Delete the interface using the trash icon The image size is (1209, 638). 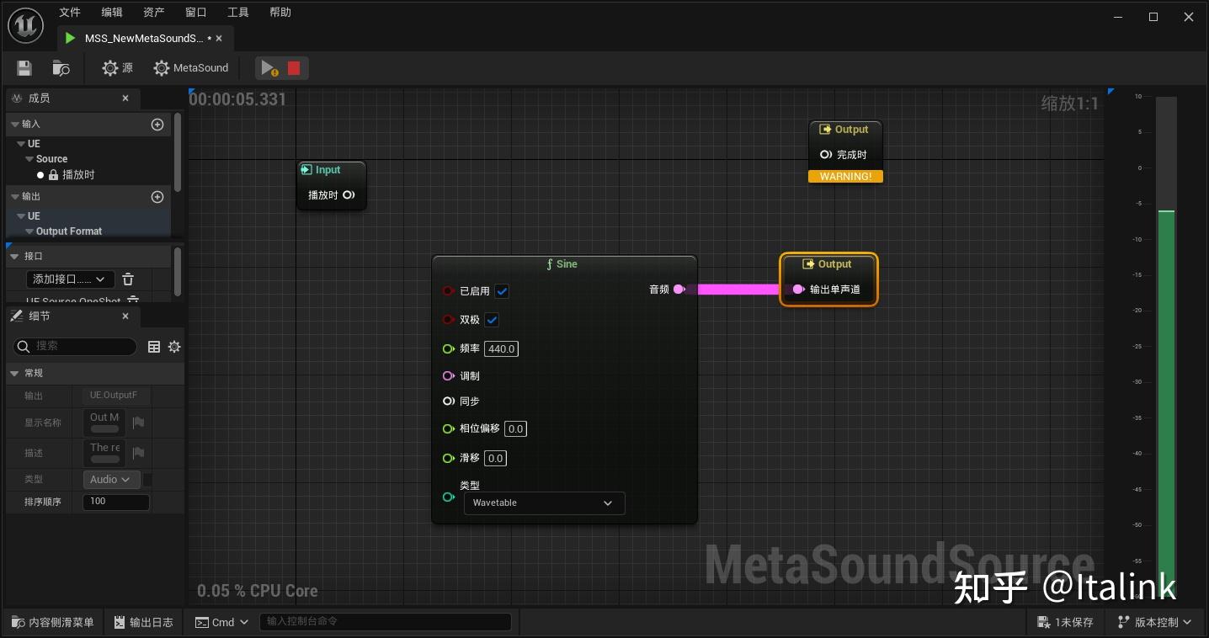(x=128, y=279)
